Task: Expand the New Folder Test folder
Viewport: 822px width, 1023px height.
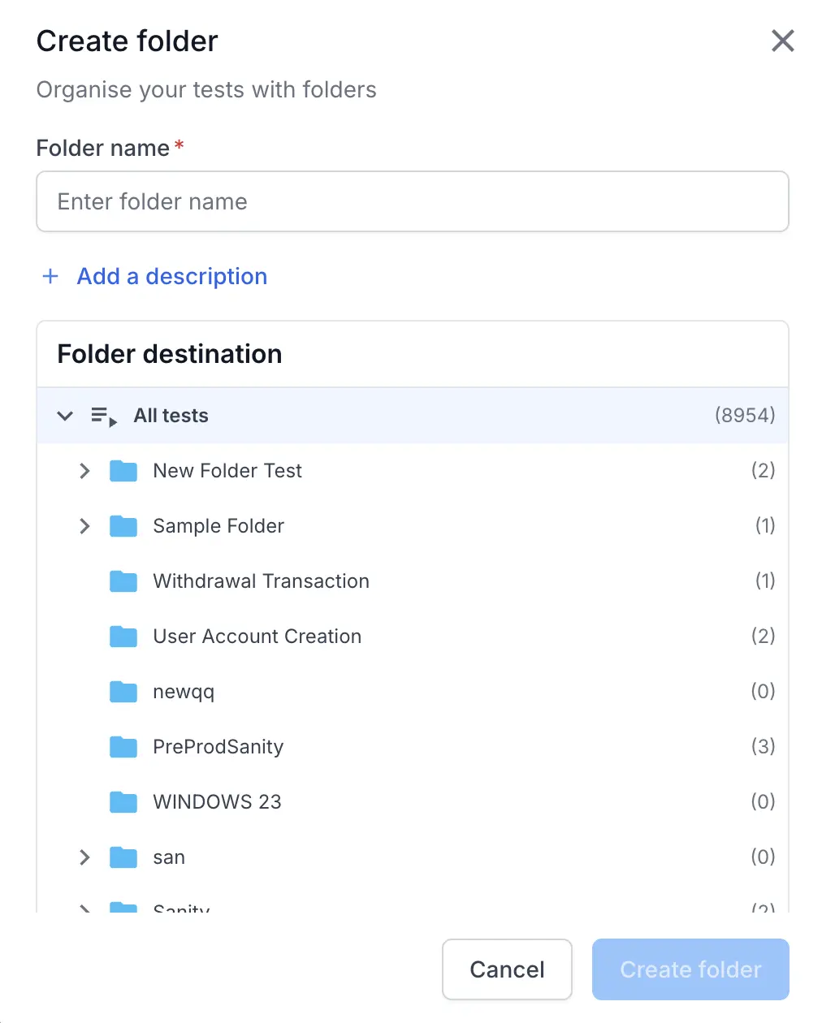Action: click(x=84, y=471)
